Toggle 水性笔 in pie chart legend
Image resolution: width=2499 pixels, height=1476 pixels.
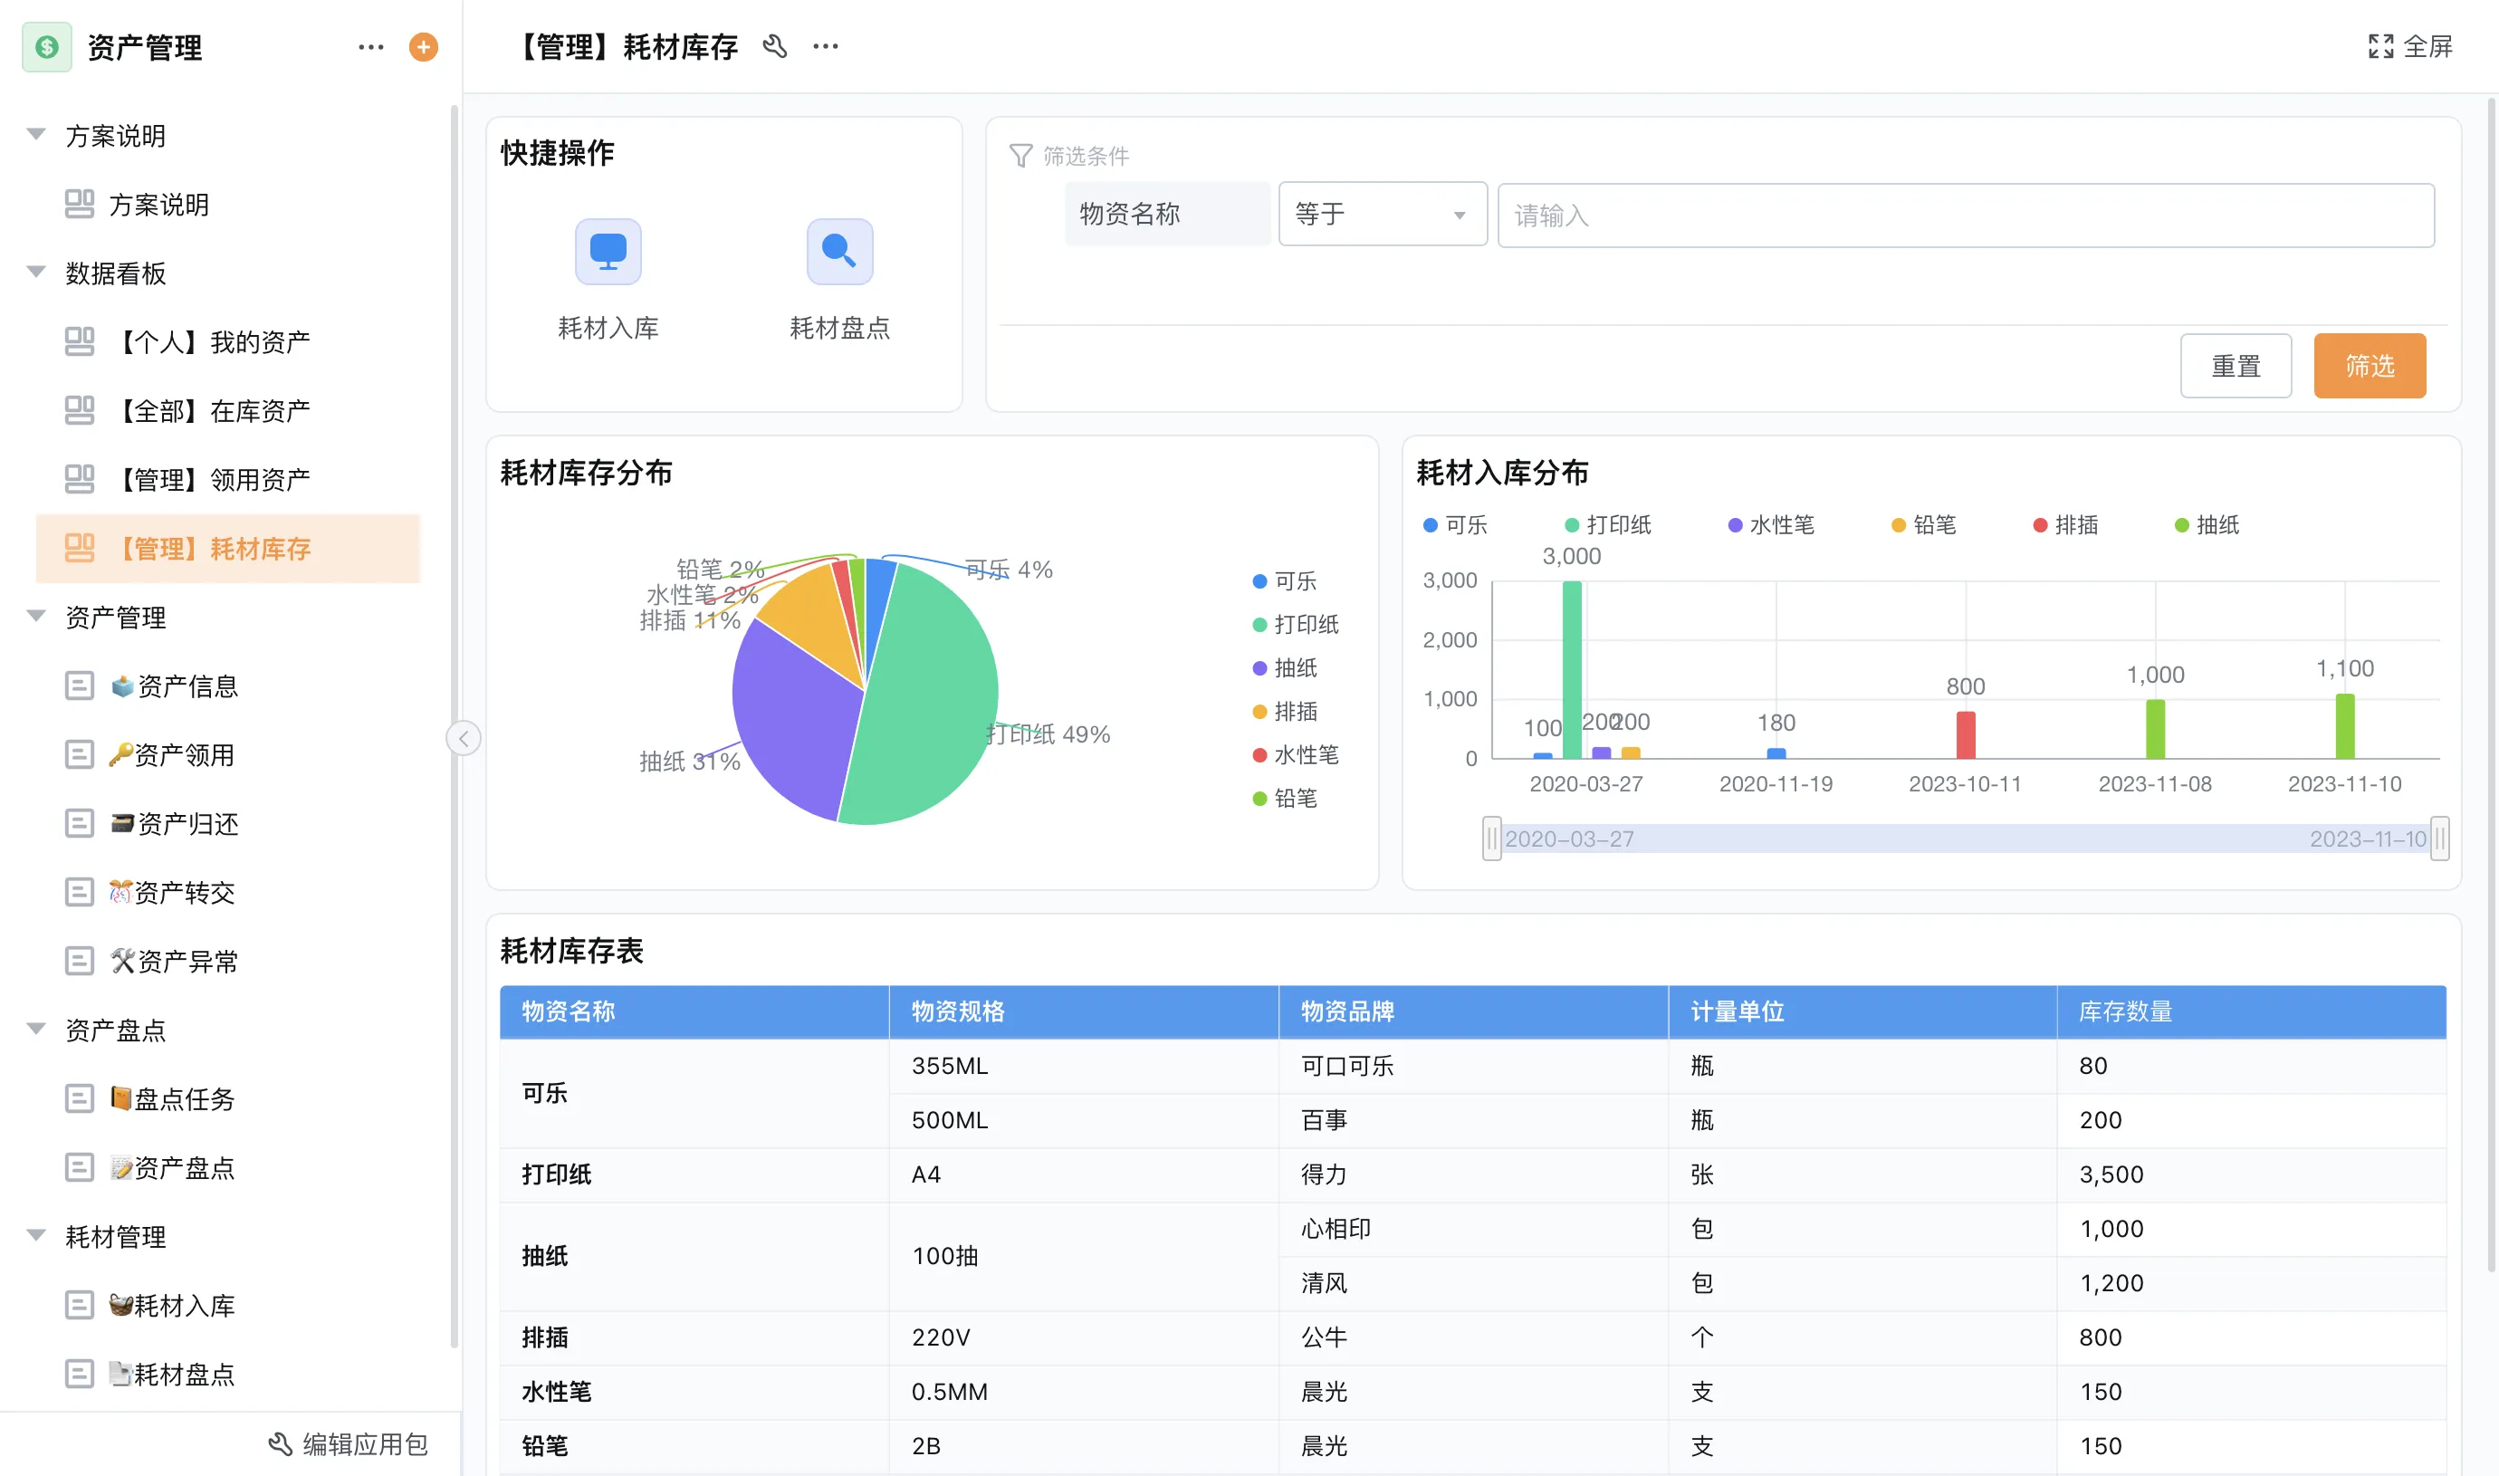[1295, 755]
